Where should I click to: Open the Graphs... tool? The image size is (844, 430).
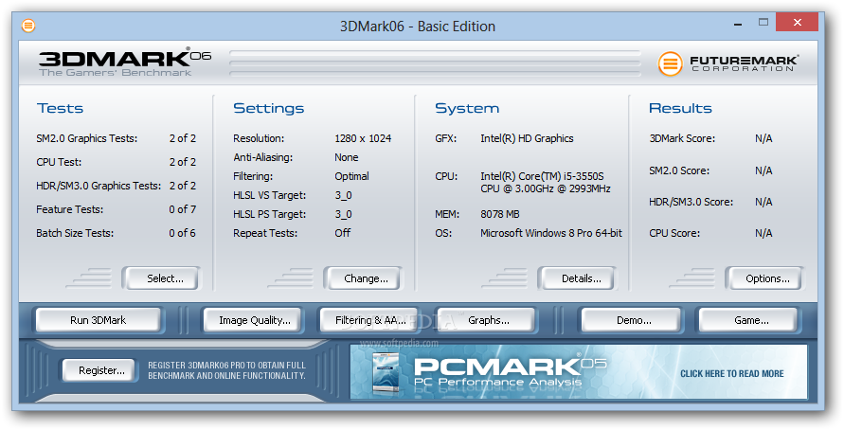(x=488, y=320)
